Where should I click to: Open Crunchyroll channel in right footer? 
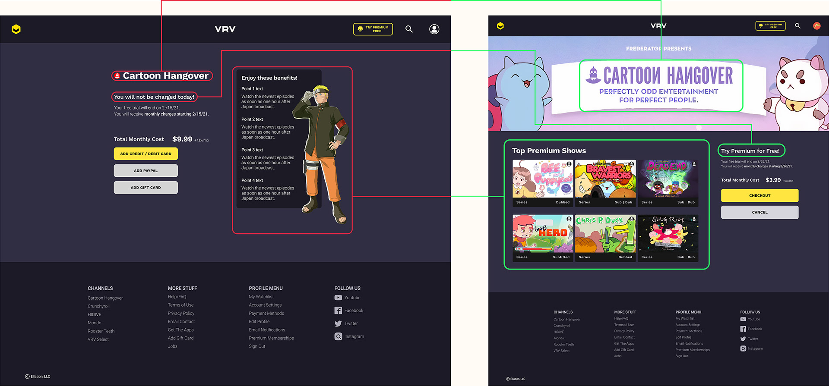click(562, 326)
